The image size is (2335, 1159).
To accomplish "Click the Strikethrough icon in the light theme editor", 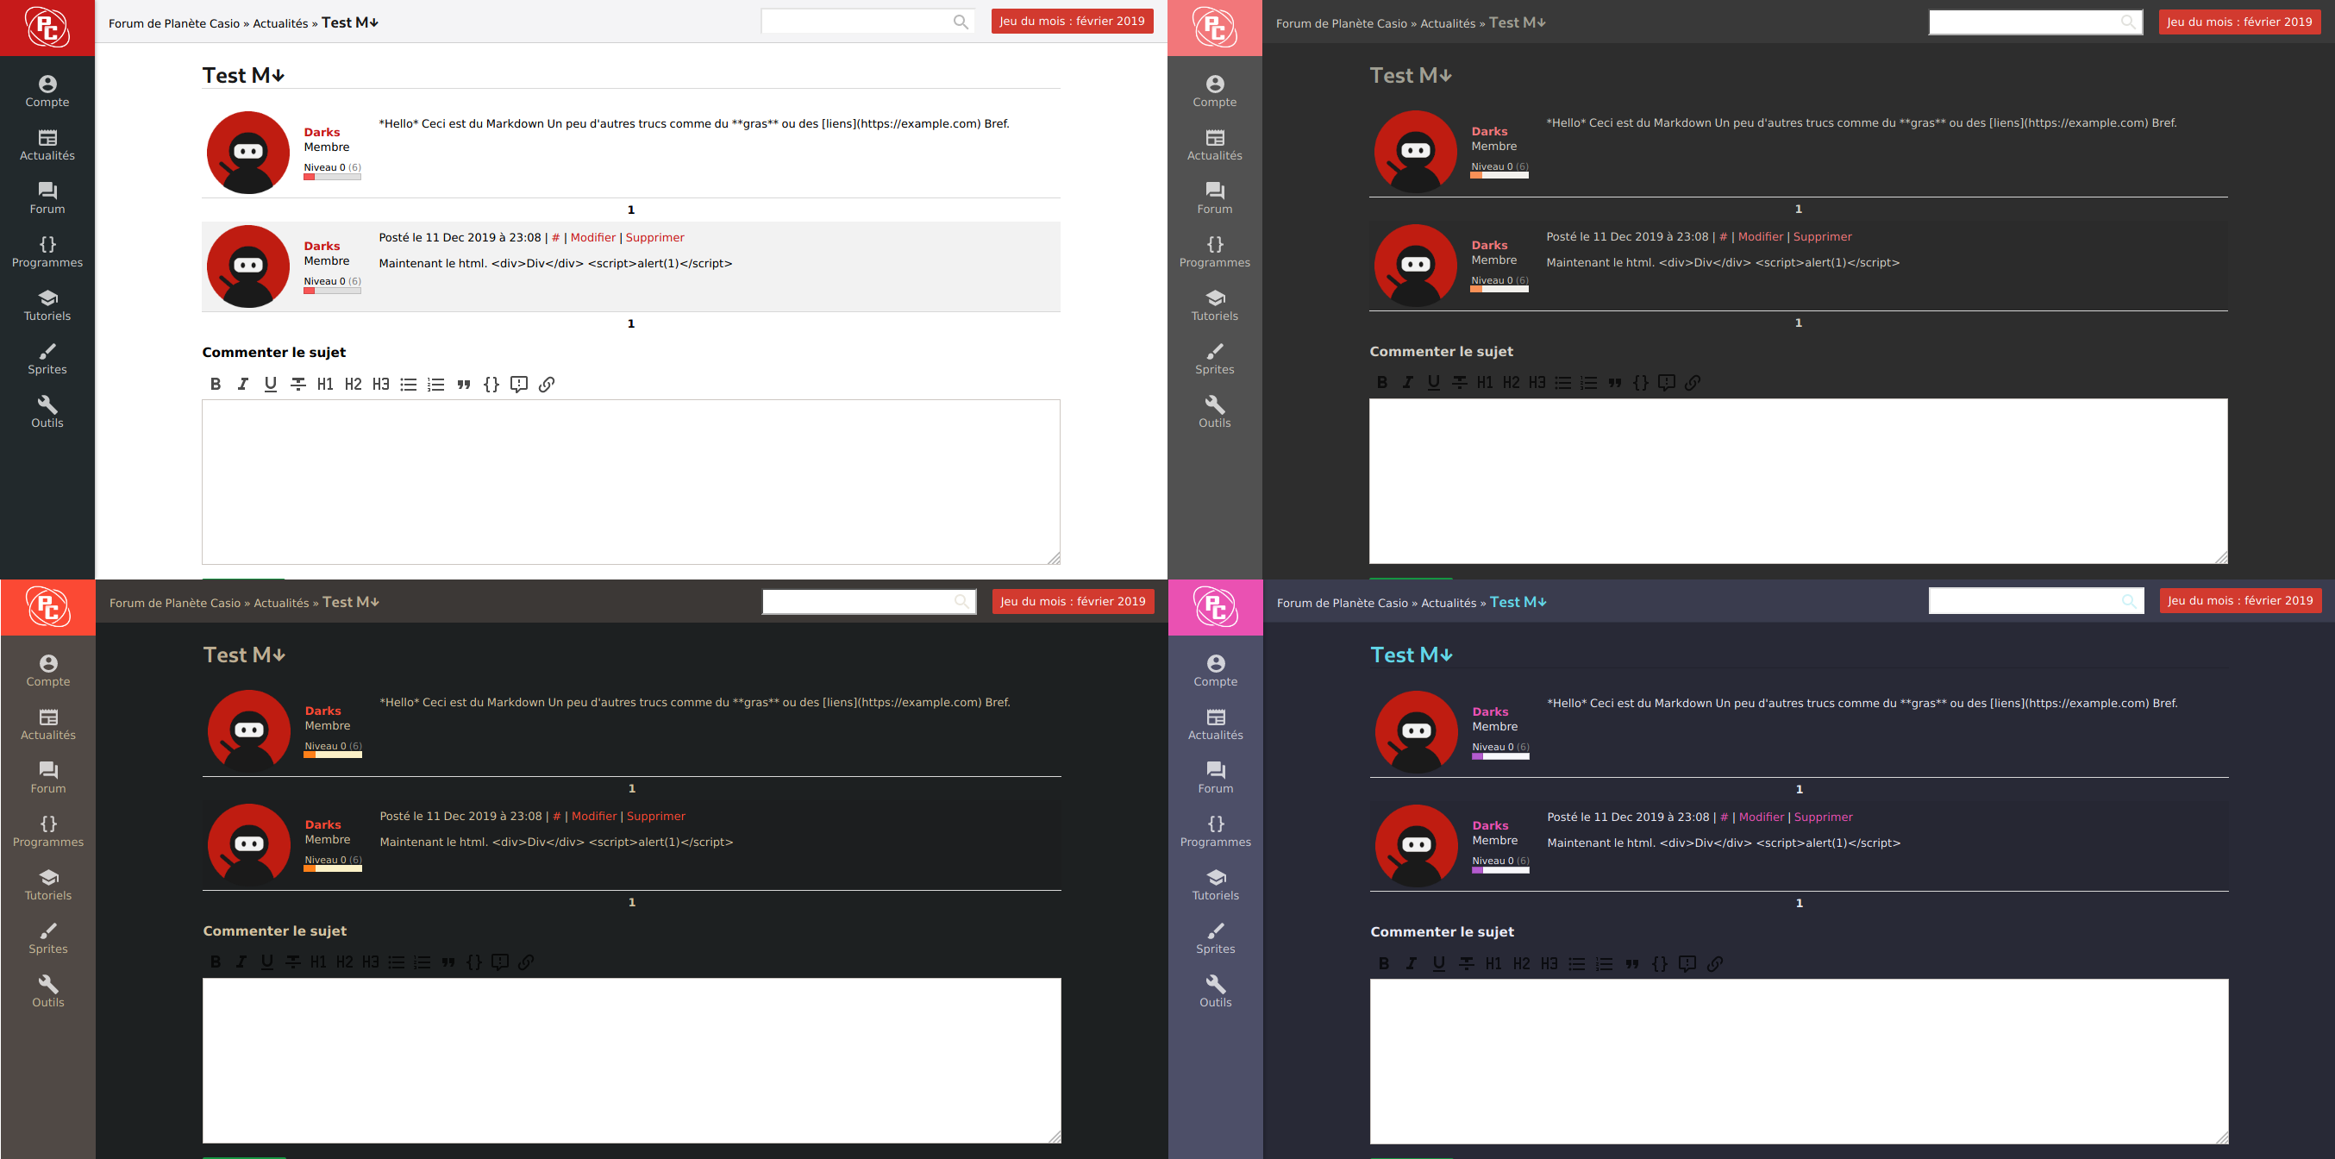I will click(297, 384).
